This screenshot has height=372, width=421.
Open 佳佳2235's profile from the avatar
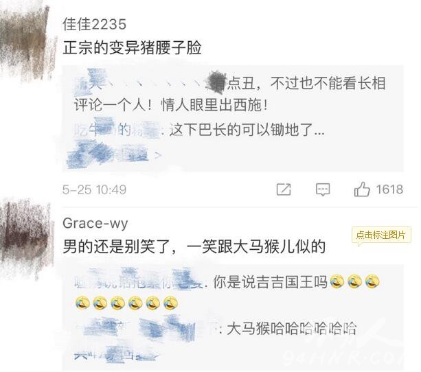tap(27, 43)
